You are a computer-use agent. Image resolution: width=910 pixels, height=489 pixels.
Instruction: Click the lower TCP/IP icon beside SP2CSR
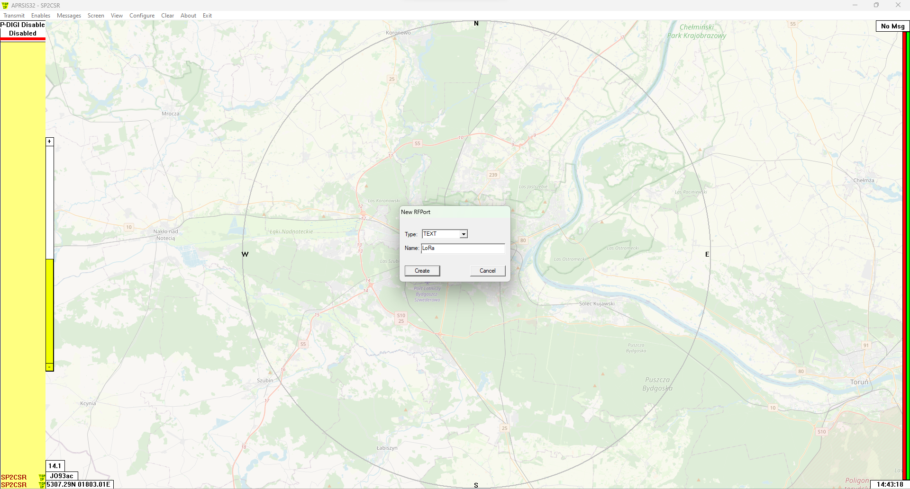(42, 485)
